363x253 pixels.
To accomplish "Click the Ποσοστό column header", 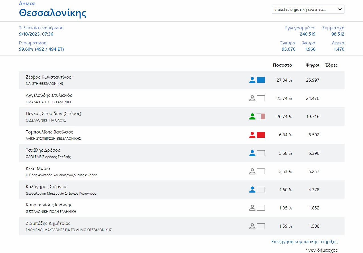I will click(282, 65).
